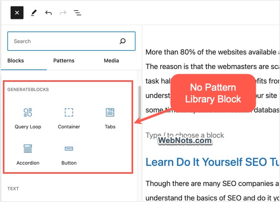Switch to the Blocks tab
This screenshot has width=280, height=202.
[x=16, y=60]
